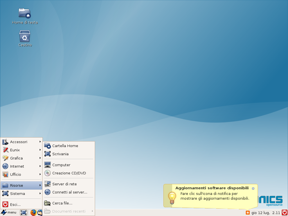Expand the Sistema submenu arrow
The width and height of the screenshot is (288, 216).
pos(40,193)
